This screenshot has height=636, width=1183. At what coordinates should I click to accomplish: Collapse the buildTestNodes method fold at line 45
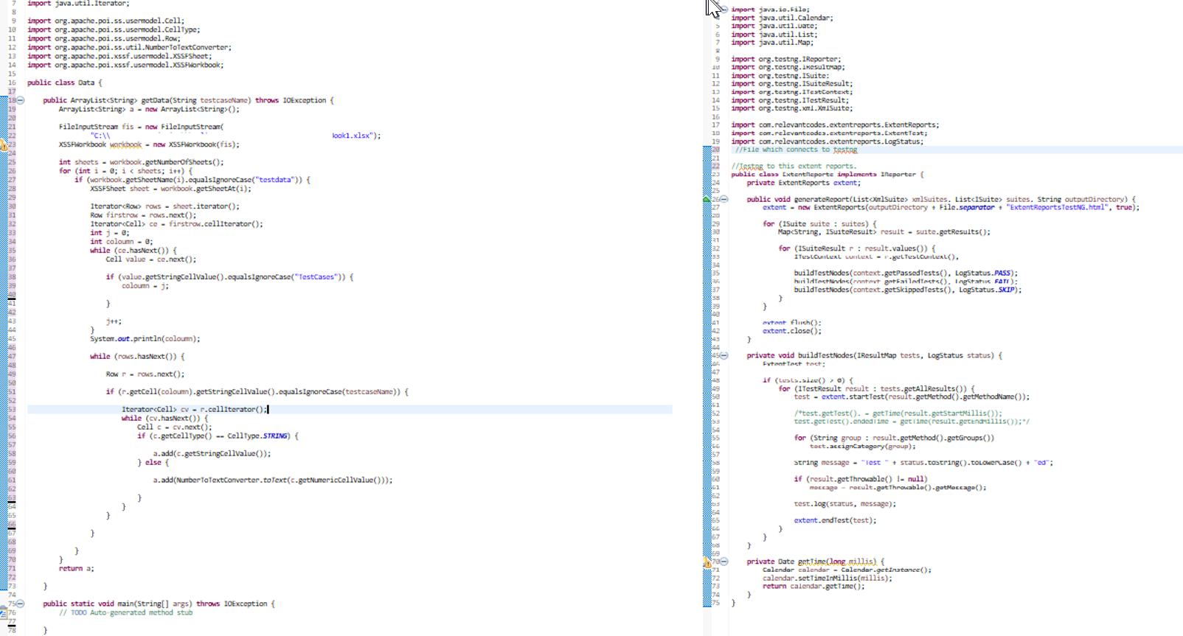724,355
